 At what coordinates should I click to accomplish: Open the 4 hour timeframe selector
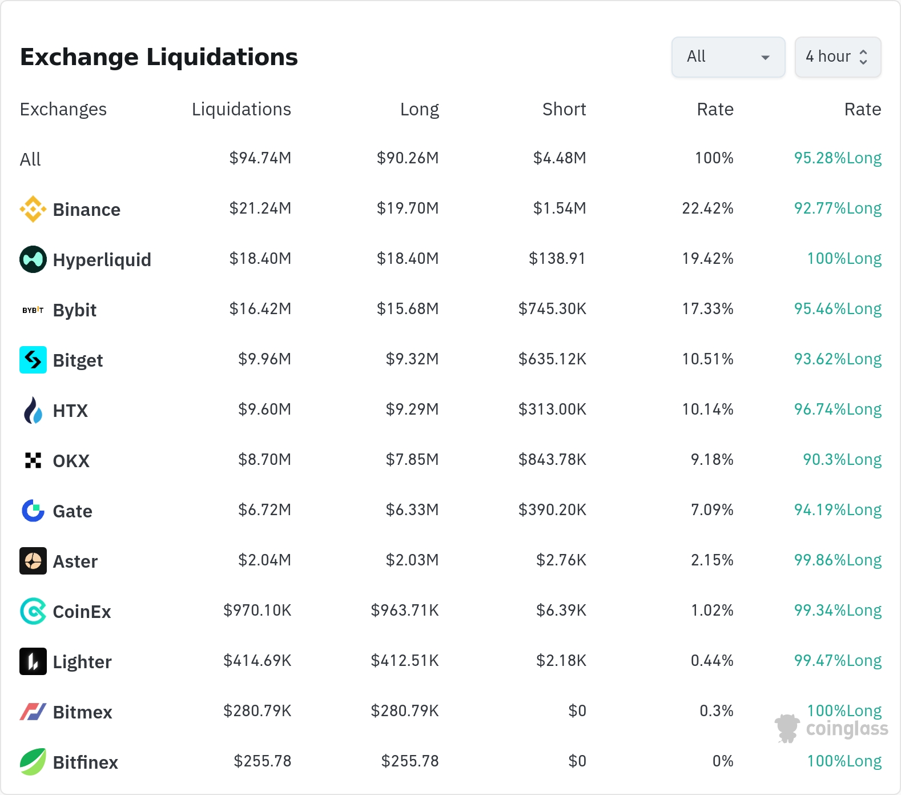(x=838, y=57)
